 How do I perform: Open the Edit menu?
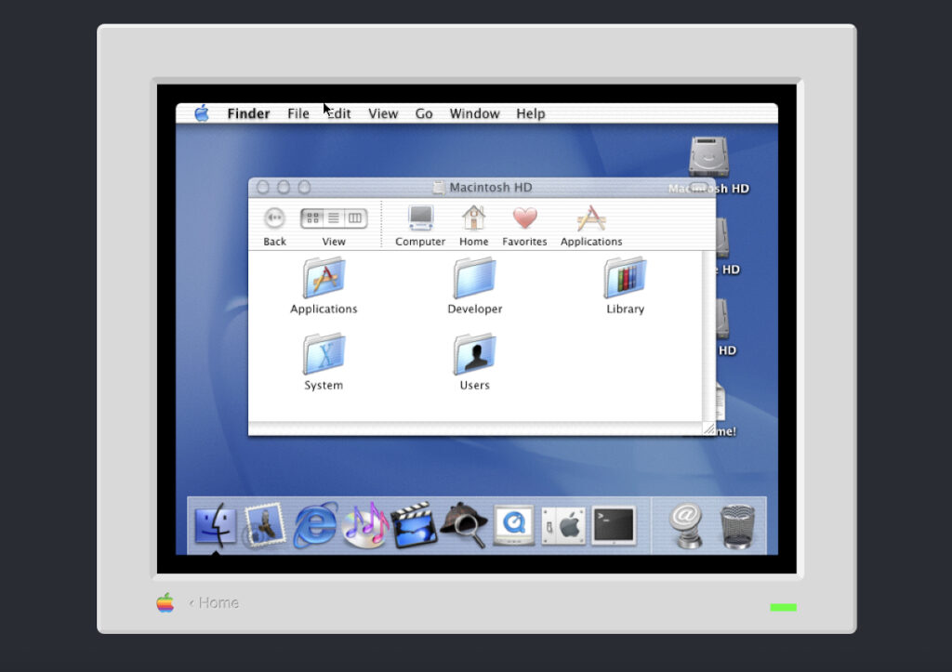click(338, 113)
